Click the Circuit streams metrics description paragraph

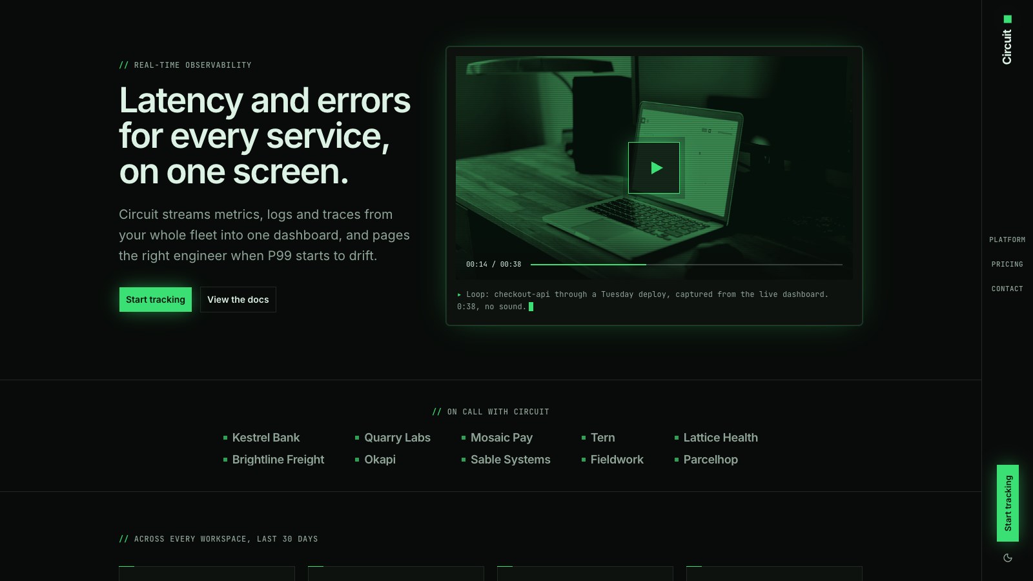point(264,235)
